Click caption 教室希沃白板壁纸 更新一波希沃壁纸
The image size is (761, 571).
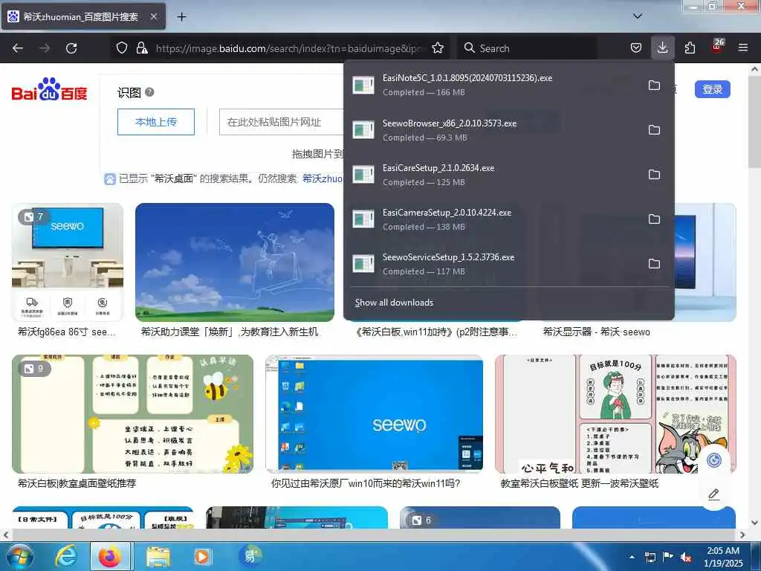(580, 483)
